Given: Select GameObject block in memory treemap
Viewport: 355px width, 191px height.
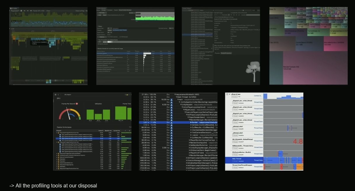Looking at the screenshot, I should [309, 44].
